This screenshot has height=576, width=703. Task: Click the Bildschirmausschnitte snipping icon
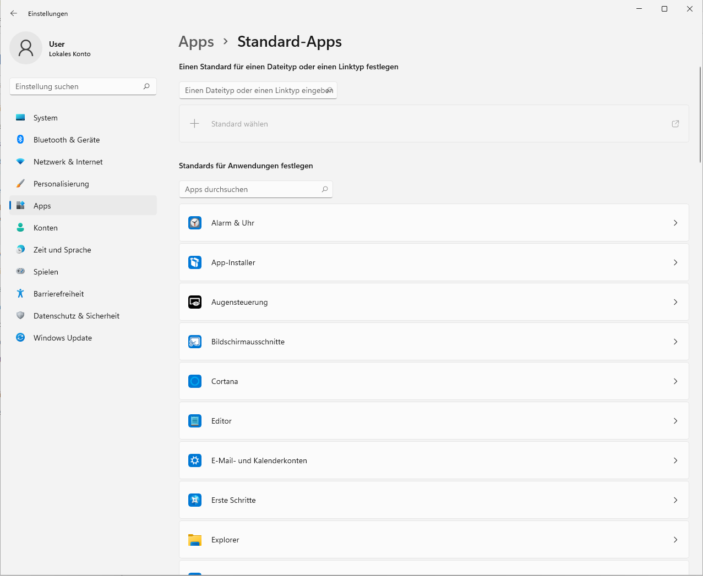pyautogui.click(x=195, y=342)
